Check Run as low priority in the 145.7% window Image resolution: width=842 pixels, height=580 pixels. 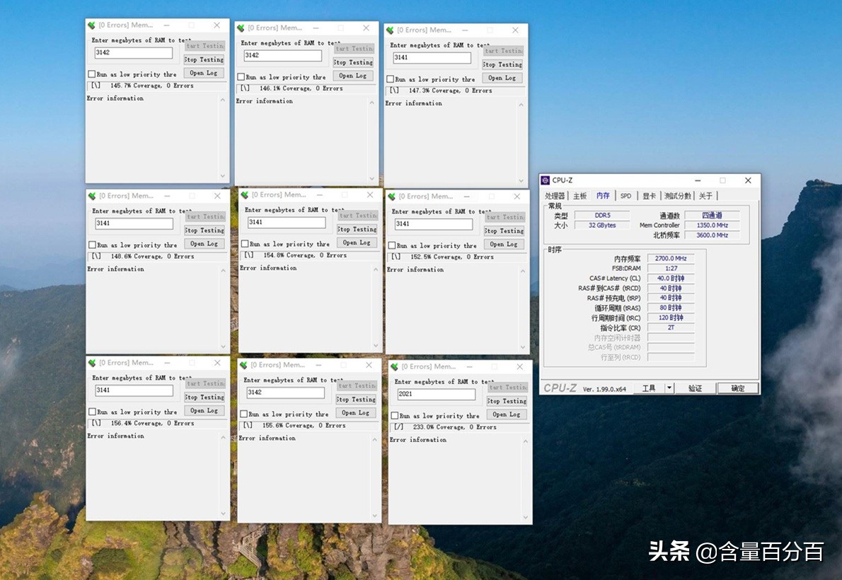pyautogui.click(x=91, y=73)
